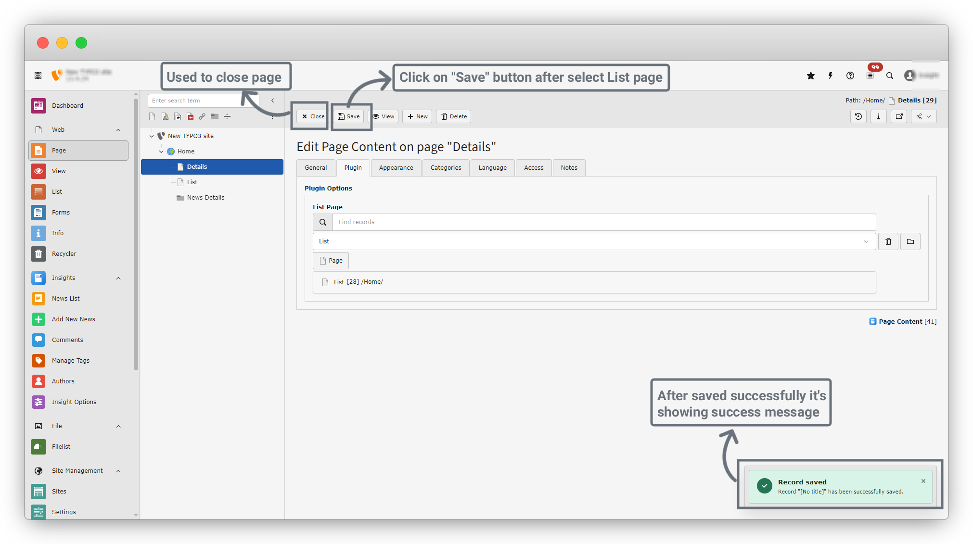Dismiss the Record saved notification
Image resolution: width=973 pixels, height=544 pixels.
[923, 481]
